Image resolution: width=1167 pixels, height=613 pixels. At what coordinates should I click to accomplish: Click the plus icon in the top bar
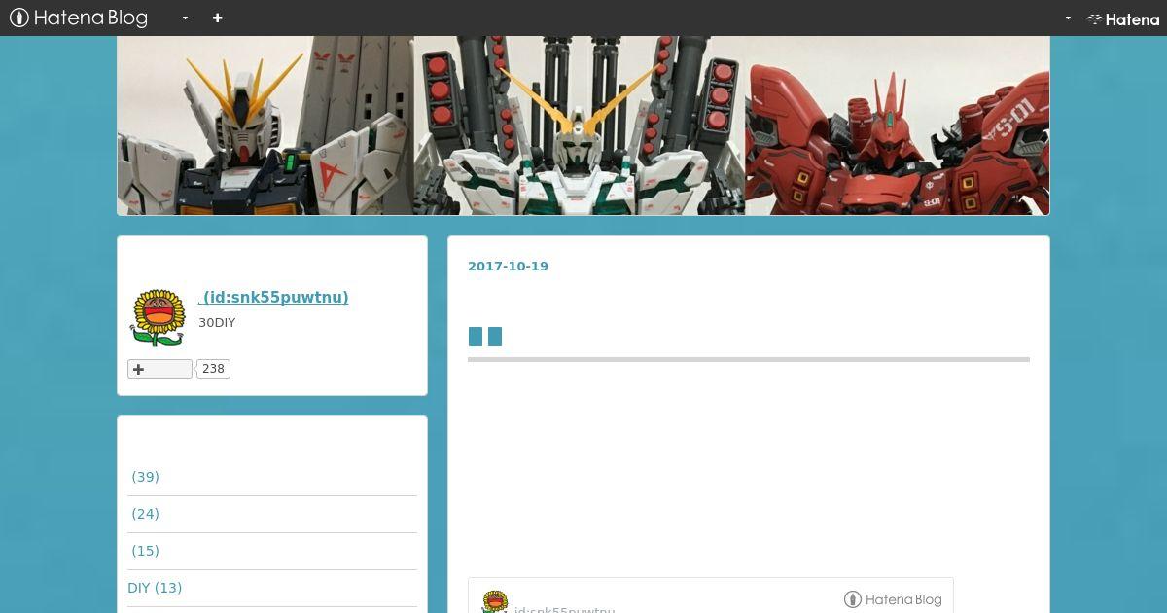click(x=217, y=18)
